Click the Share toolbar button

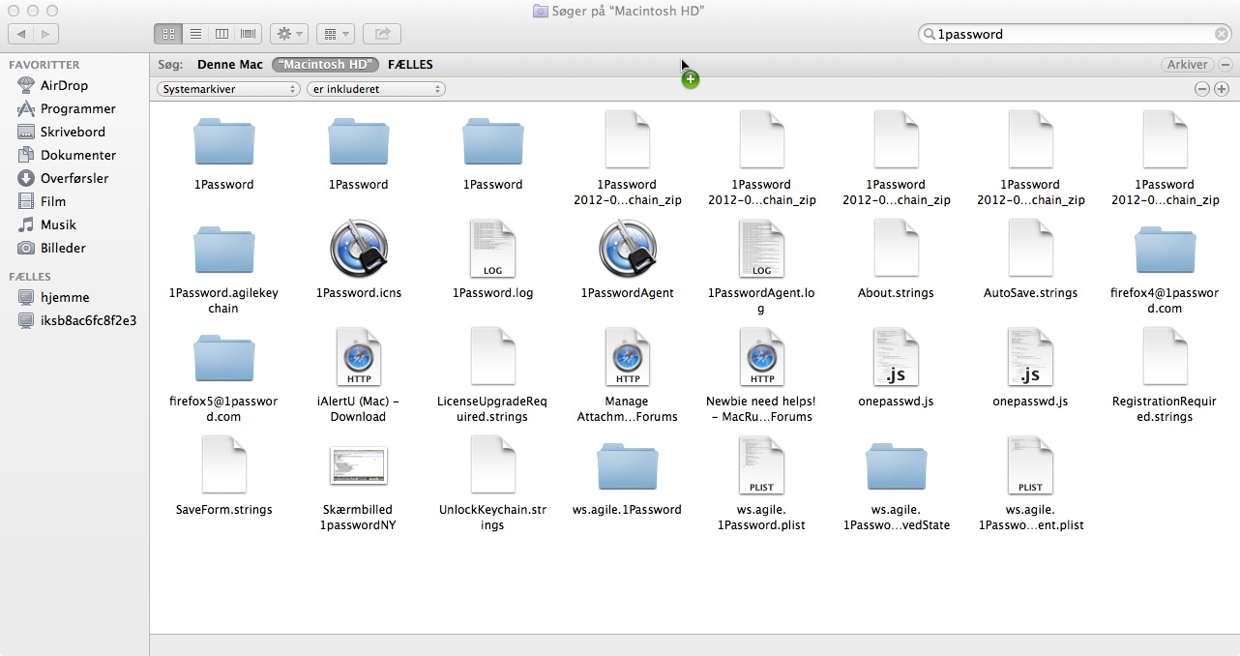tap(382, 34)
